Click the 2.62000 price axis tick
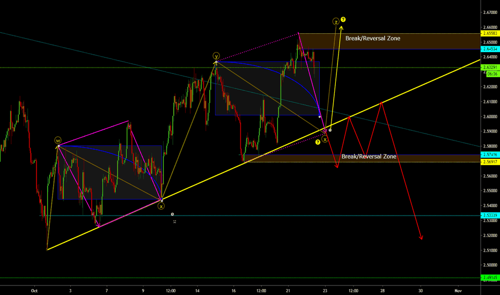The image size is (500, 295). [x=490, y=87]
